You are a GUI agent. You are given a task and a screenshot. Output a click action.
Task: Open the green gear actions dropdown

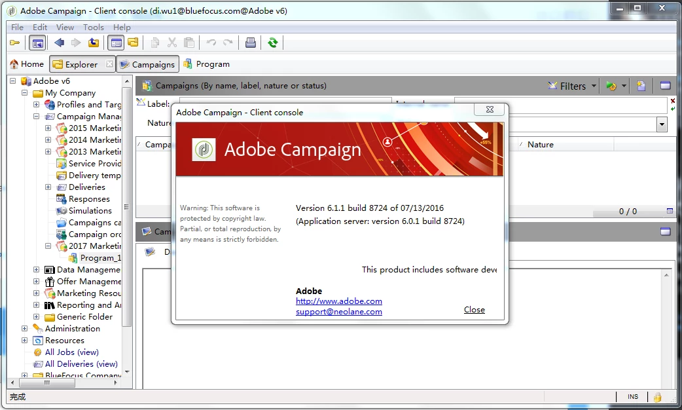[616, 86]
